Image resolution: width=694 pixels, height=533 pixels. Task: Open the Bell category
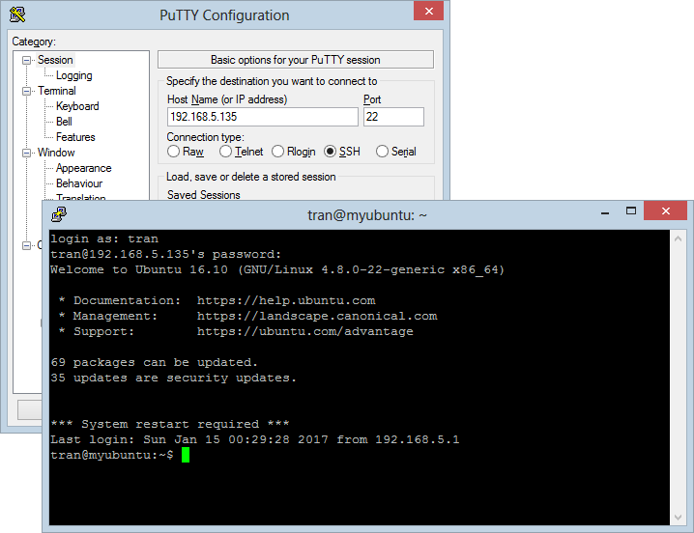(x=64, y=122)
